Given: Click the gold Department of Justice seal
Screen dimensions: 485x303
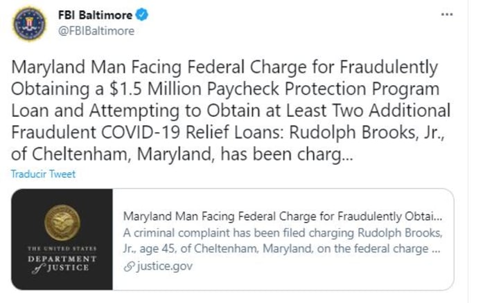Looking at the screenshot, I should click(x=62, y=223).
